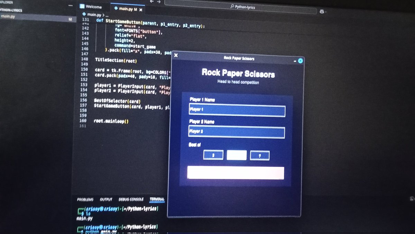Screen dimensions: 415x234
Task: Switch to the Welcome tab
Action: (91, 7)
